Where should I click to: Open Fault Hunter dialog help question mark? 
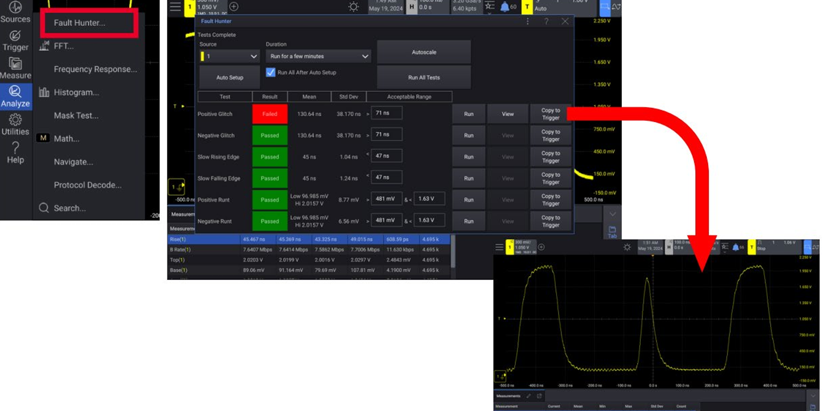[546, 21]
